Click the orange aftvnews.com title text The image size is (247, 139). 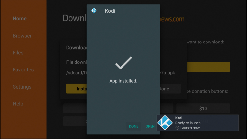pos(172,19)
